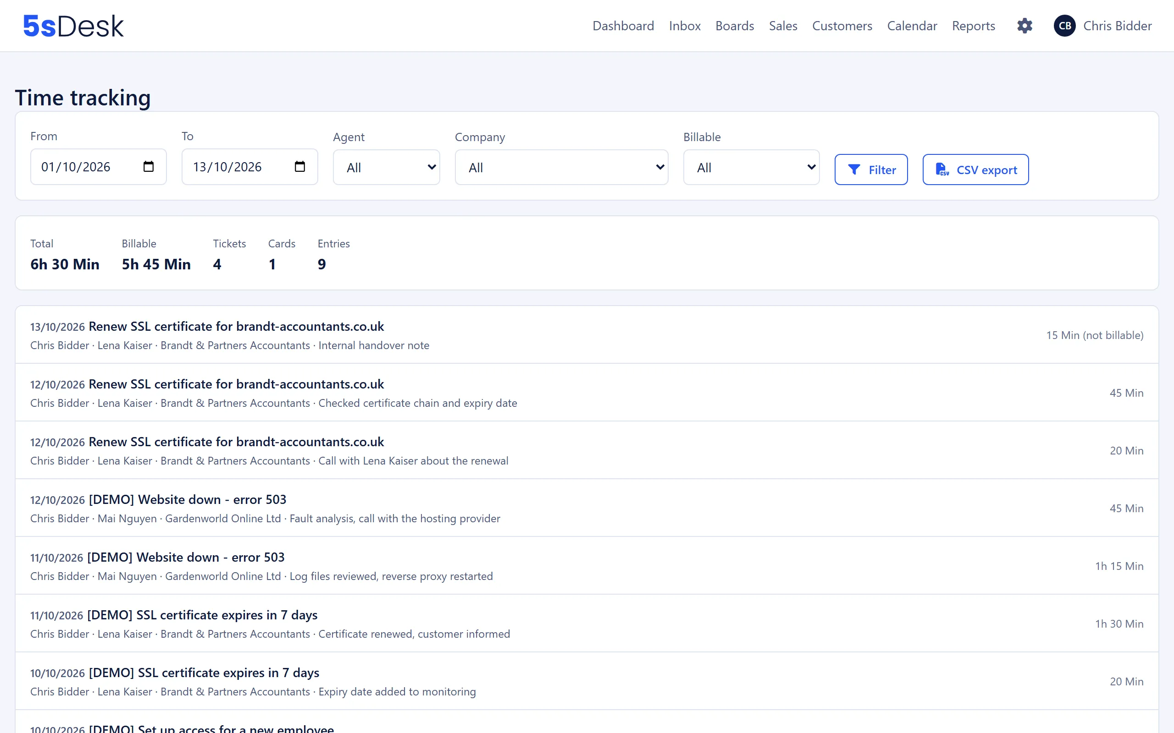Expand the Billable dropdown

tap(751, 167)
